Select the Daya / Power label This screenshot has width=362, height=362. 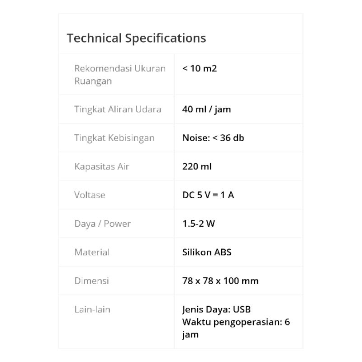tap(102, 224)
